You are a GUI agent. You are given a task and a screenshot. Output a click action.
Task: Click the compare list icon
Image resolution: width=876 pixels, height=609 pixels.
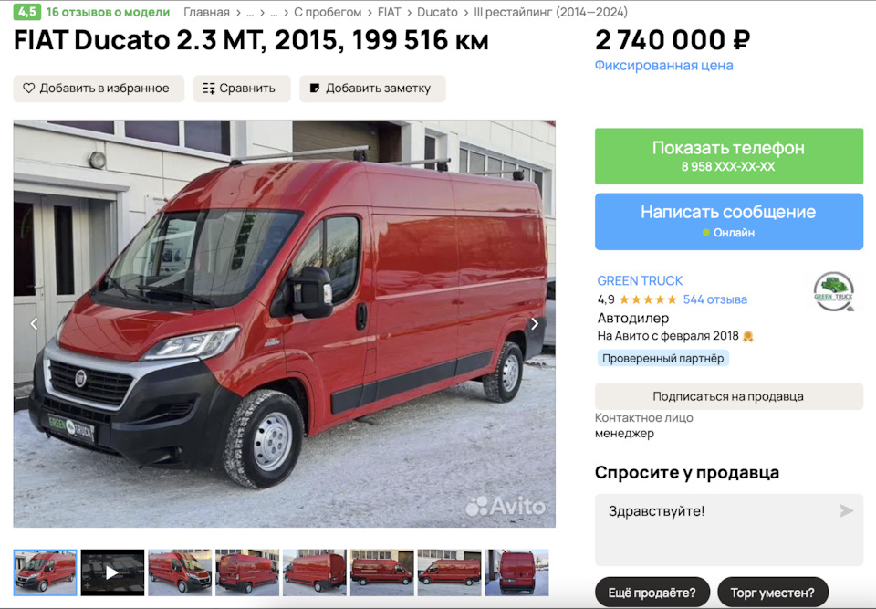coord(209,89)
